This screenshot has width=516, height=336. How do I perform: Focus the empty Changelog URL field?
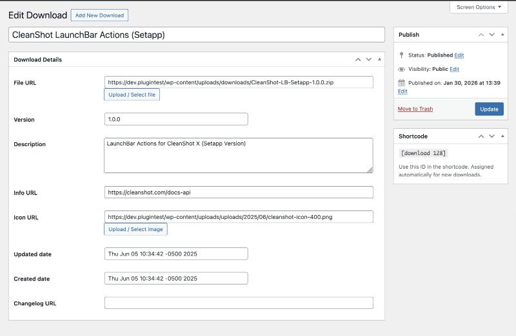click(x=239, y=303)
